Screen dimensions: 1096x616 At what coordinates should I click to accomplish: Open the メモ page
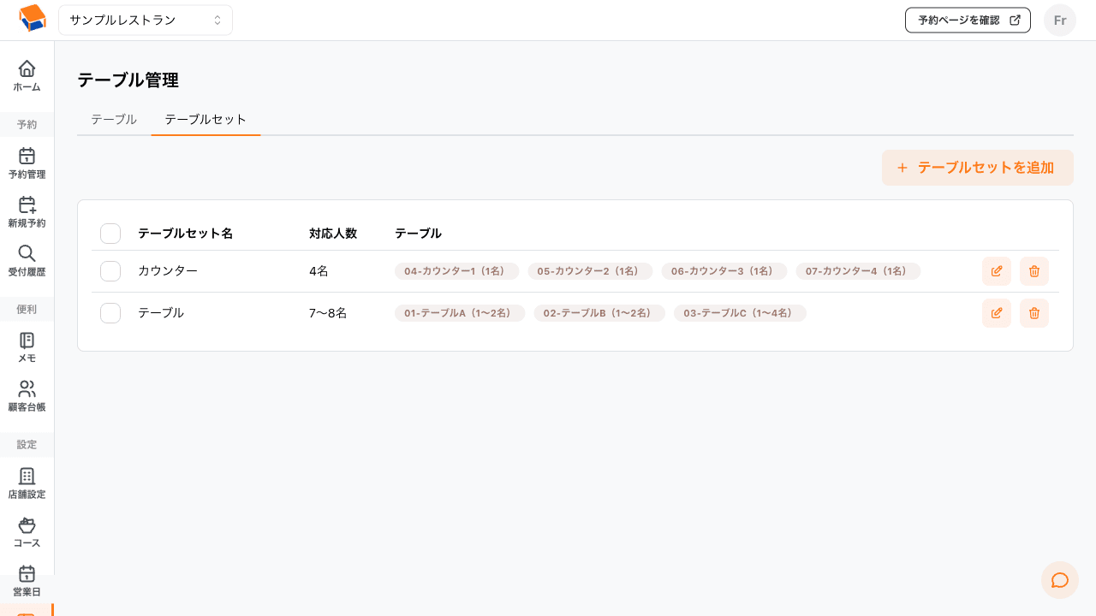click(x=27, y=346)
